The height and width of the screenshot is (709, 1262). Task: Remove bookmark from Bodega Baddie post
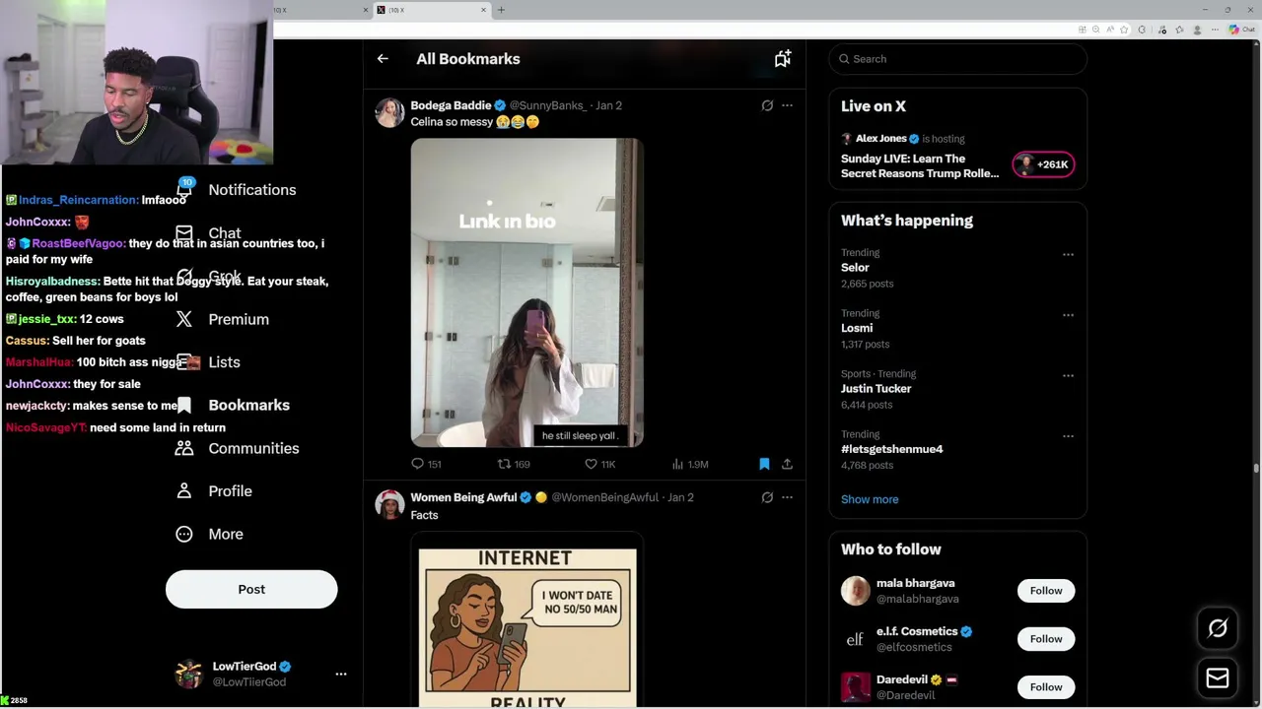(x=764, y=464)
